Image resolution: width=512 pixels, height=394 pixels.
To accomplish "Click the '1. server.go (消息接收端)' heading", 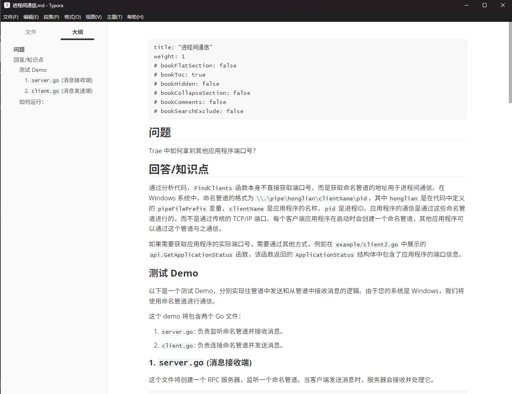I will tap(200, 363).
